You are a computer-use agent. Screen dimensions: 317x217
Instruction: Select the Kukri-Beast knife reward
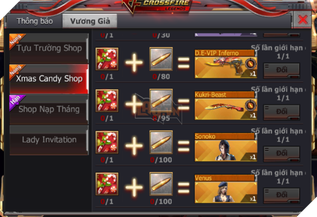pyautogui.click(x=226, y=106)
